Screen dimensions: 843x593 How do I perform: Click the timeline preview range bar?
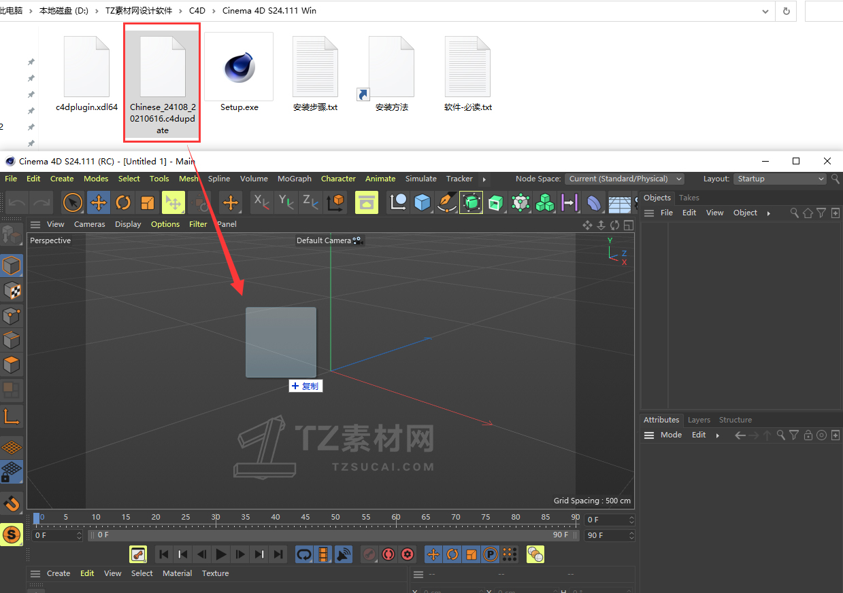(333, 535)
